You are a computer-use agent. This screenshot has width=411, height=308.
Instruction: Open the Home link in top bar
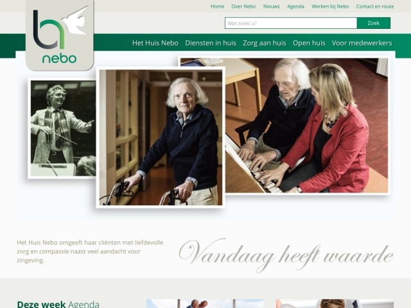point(217,6)
